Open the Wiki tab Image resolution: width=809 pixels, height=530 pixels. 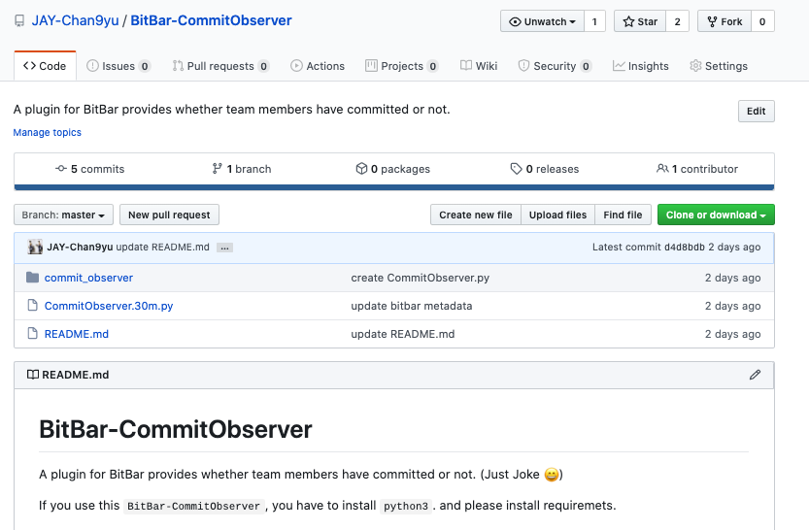click(479, 66)
